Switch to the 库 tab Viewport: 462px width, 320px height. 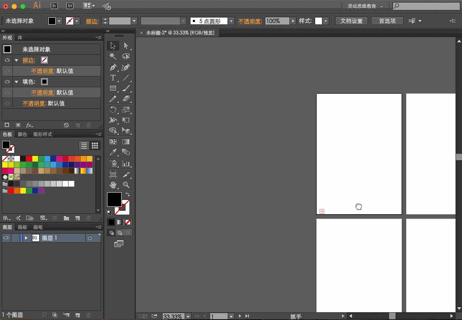(20, 38)
